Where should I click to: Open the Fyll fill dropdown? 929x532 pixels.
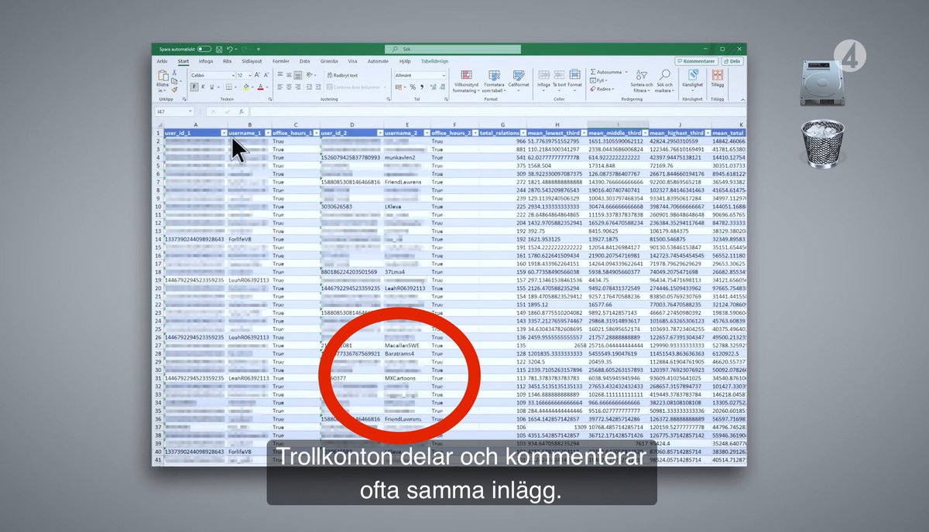tap(598, 80)
